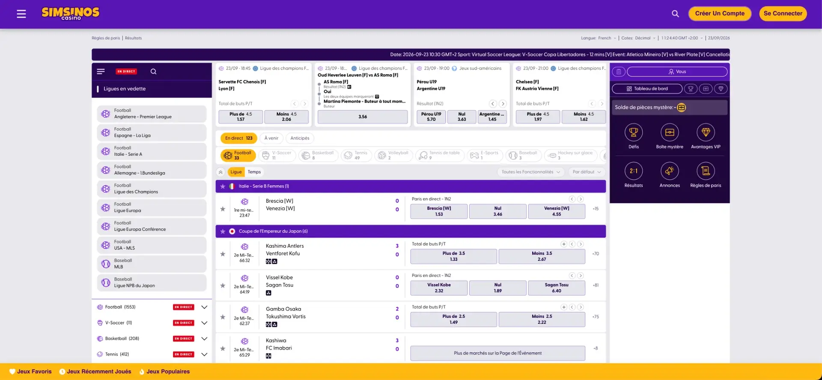Expand the Basketball (208) category
The height and width of the screenshot is (380, 822).
coord(204,338)
